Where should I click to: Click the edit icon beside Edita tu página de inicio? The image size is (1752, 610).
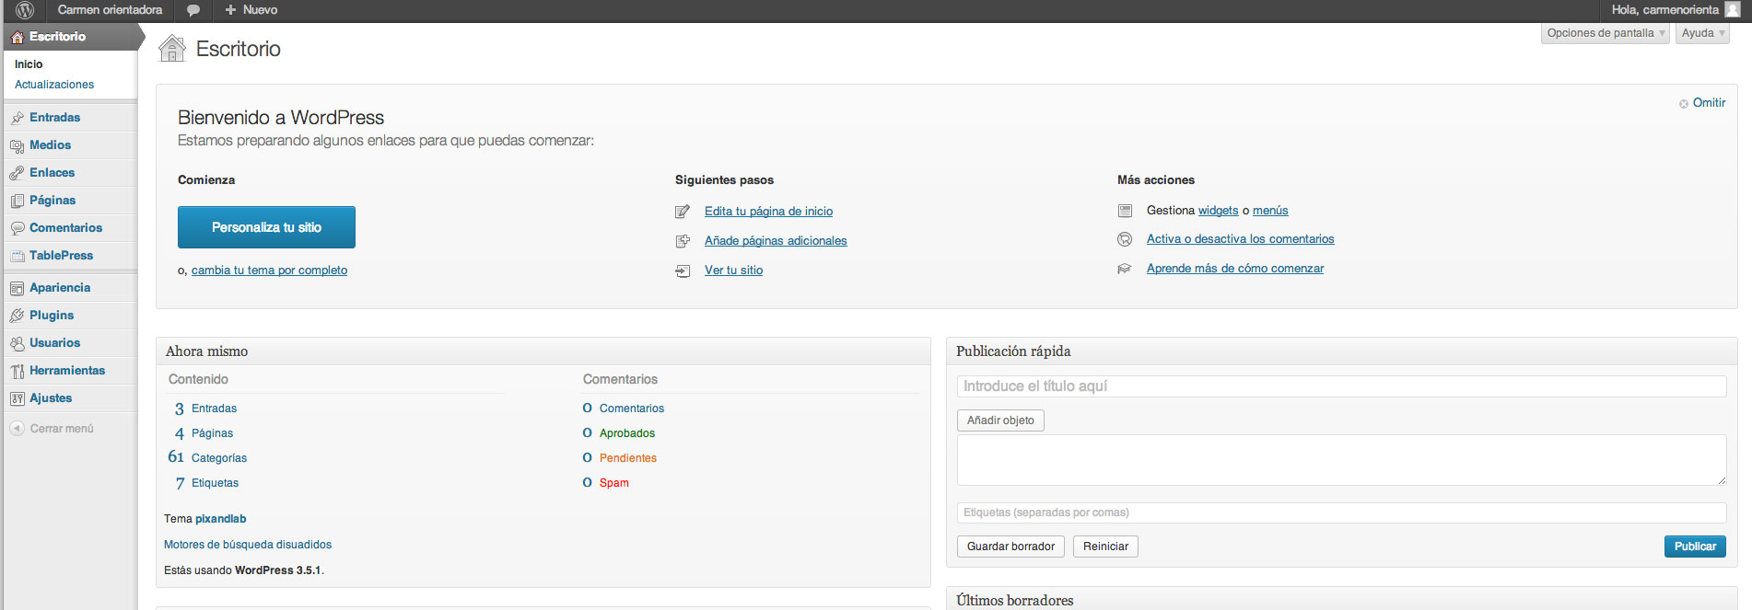[683, 212]
